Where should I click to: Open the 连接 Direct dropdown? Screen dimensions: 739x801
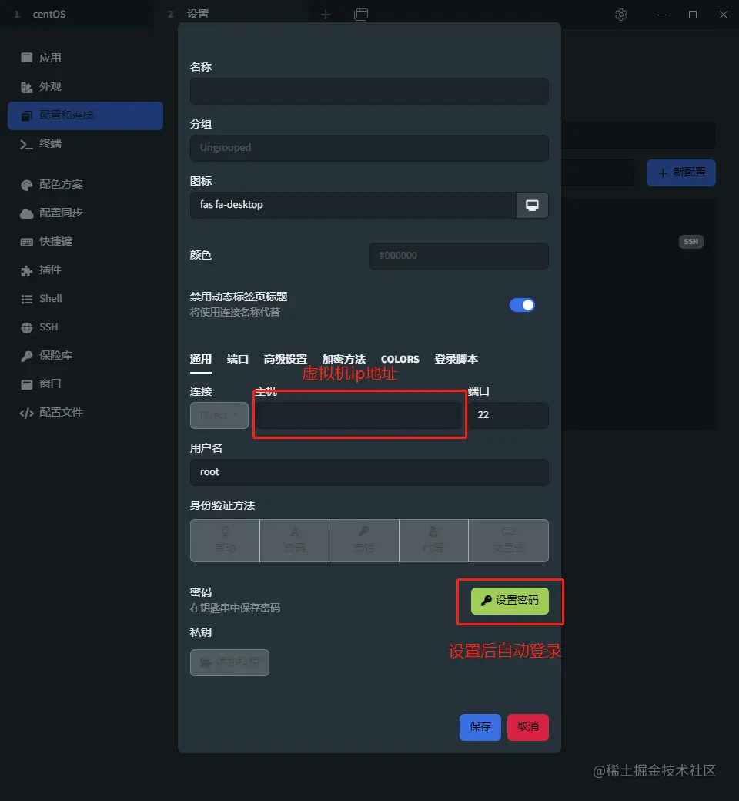click(x=219, y=415)
